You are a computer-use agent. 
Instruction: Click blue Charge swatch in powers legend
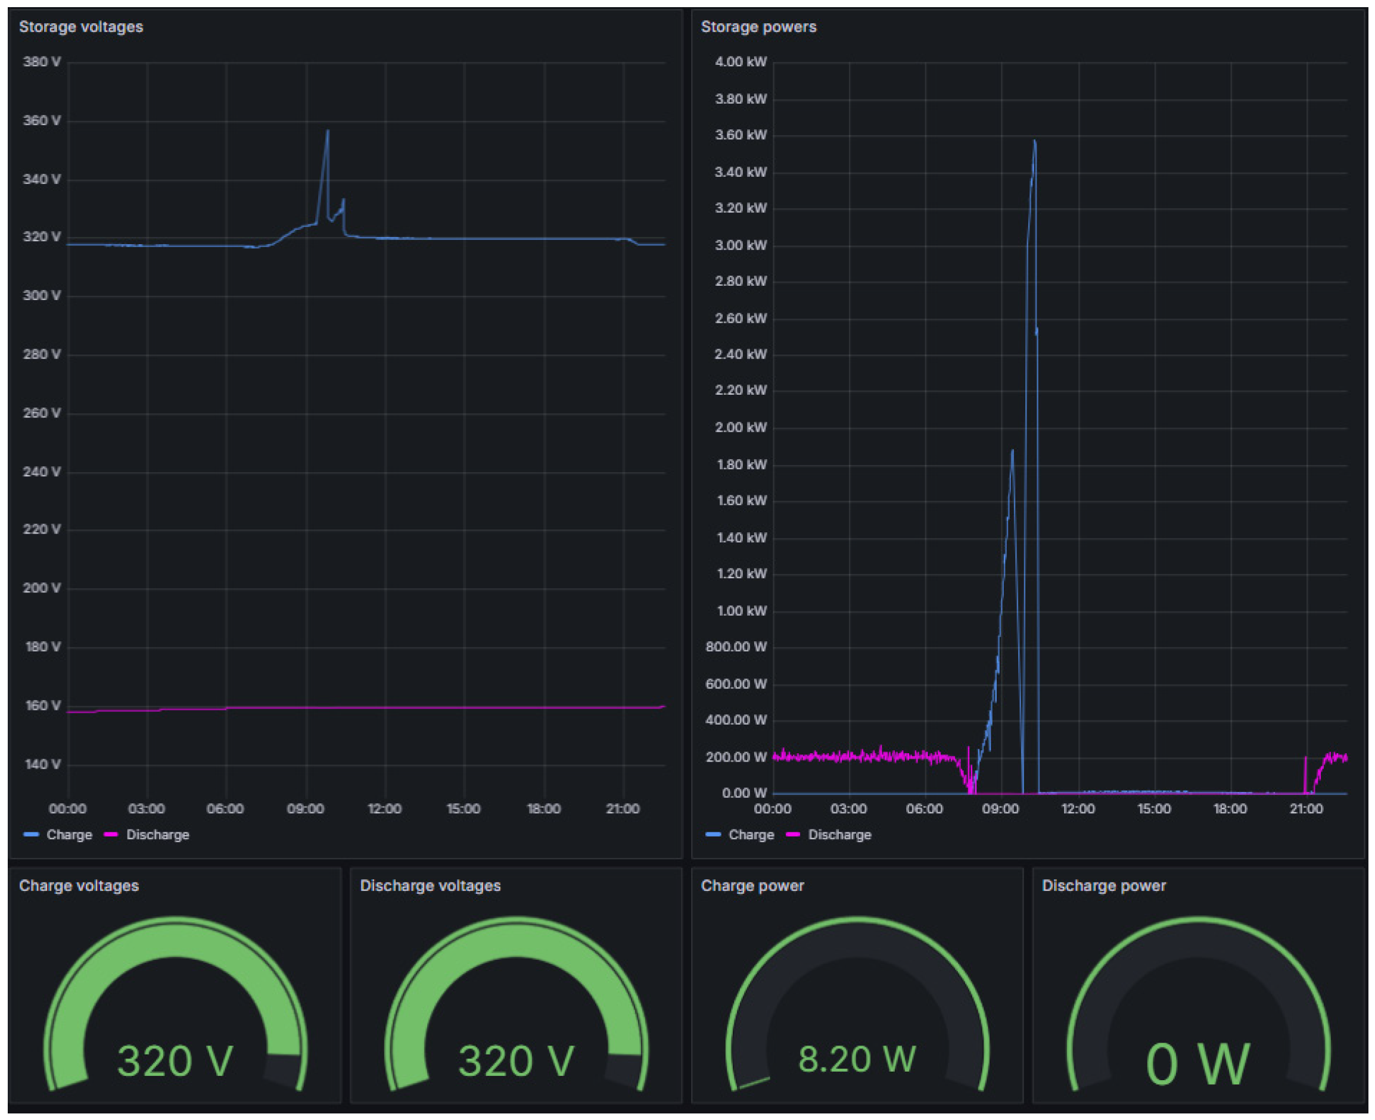click(713, 834)
